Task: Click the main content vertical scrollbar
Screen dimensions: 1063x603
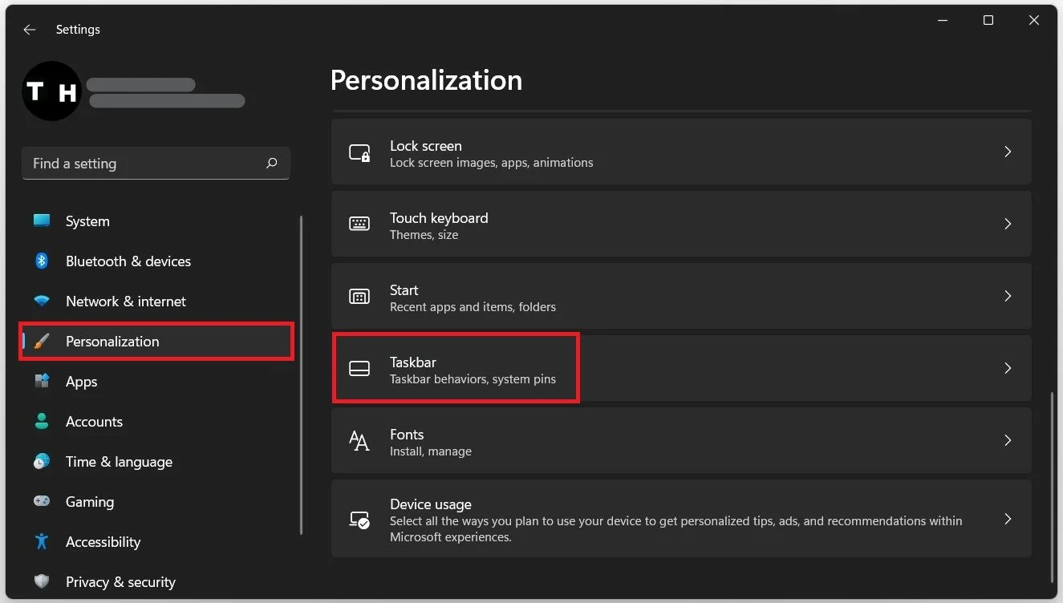Action: point(1052,487)
